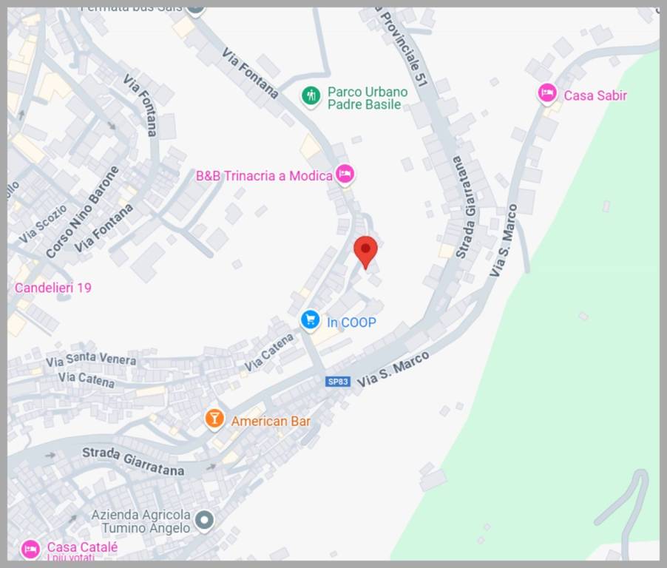Click the Via Santa Venera street label
Image resolution: width=667 pixels, height=568 pixels.
pos(91,359)
